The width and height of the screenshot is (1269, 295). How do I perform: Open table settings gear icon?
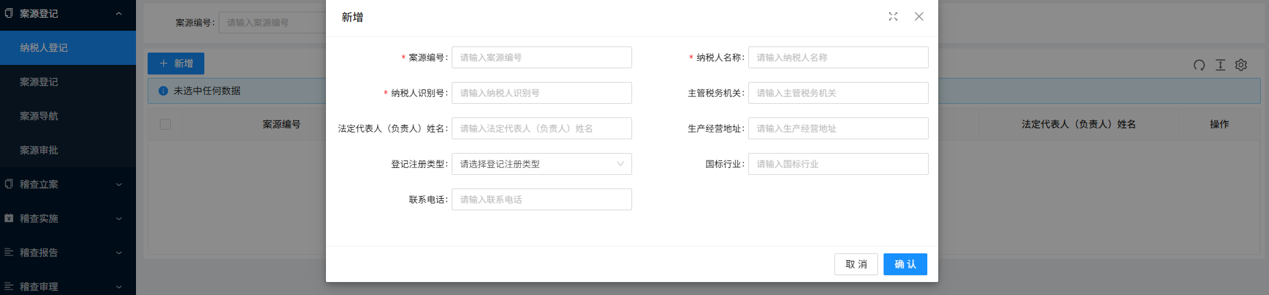tap(1241, 65)
